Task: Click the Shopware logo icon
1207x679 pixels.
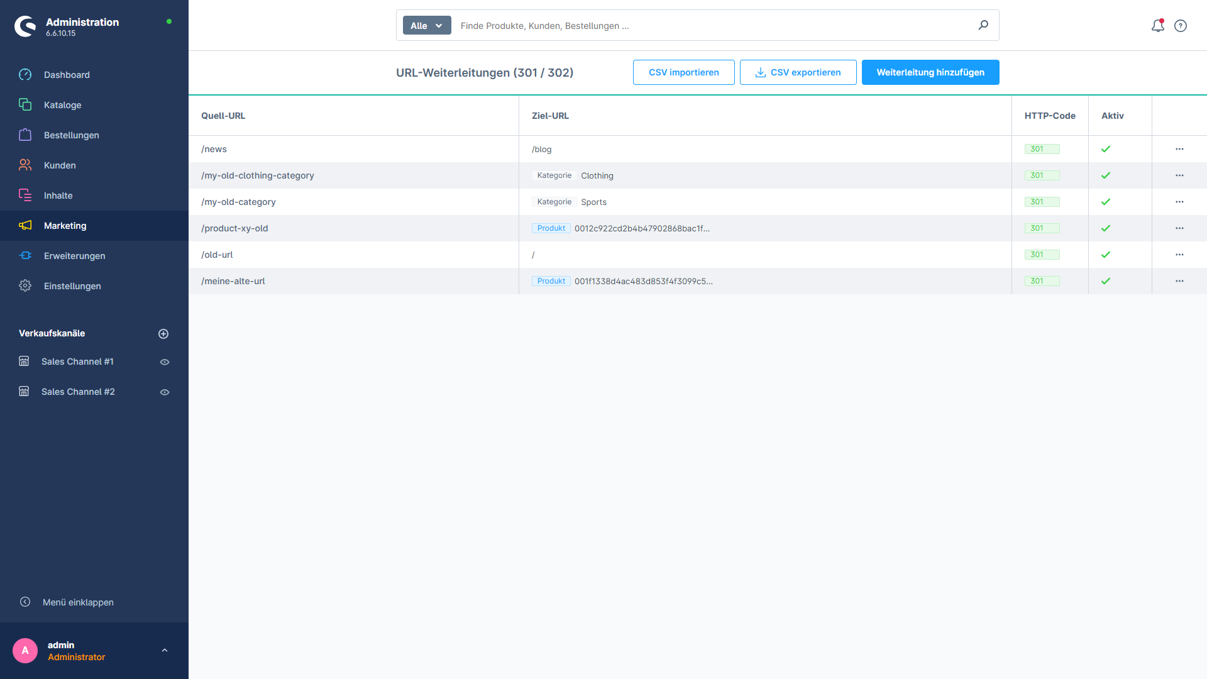Action: (x=25, y=26)
